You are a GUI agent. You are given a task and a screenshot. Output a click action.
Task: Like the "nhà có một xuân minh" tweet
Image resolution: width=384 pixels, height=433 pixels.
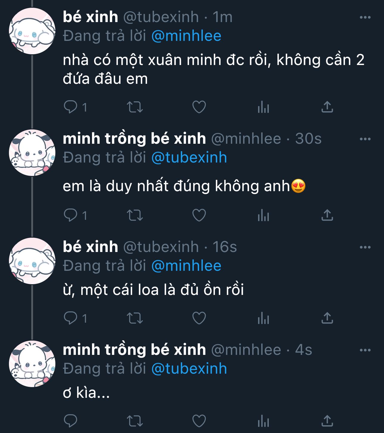tap(199, 107)
